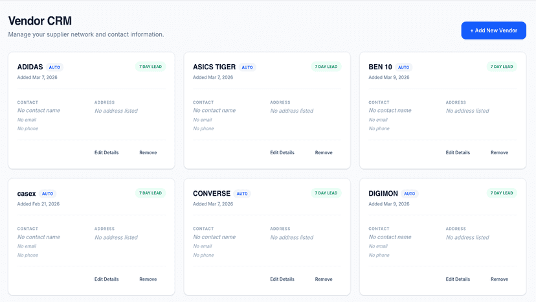Click 'No phone' on DIGIMON card
The image size is (536, 302).
point(379,255)
